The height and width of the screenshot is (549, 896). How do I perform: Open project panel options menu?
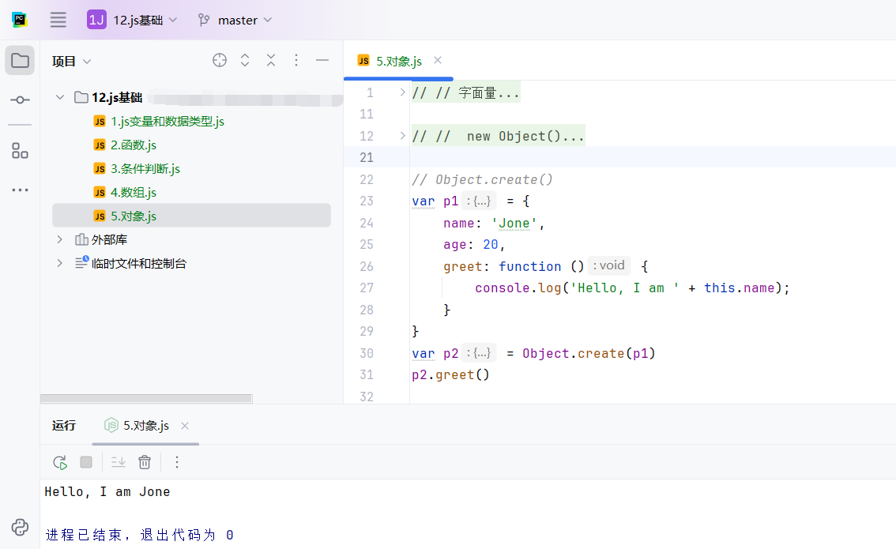pos(296,61)
